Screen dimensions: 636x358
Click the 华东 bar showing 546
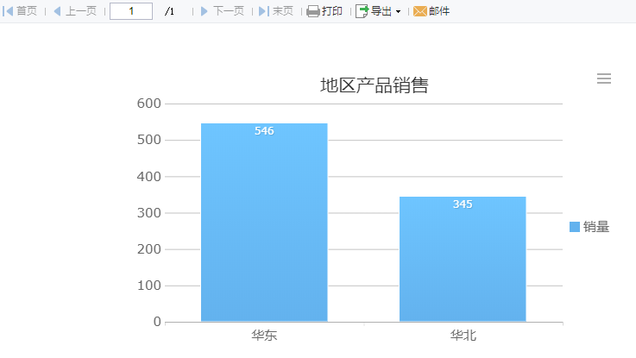coord(264,223)
